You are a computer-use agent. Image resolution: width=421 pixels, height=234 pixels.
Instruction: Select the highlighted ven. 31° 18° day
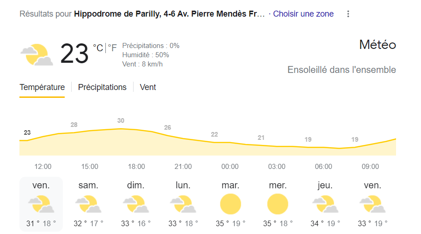[41, 204]
